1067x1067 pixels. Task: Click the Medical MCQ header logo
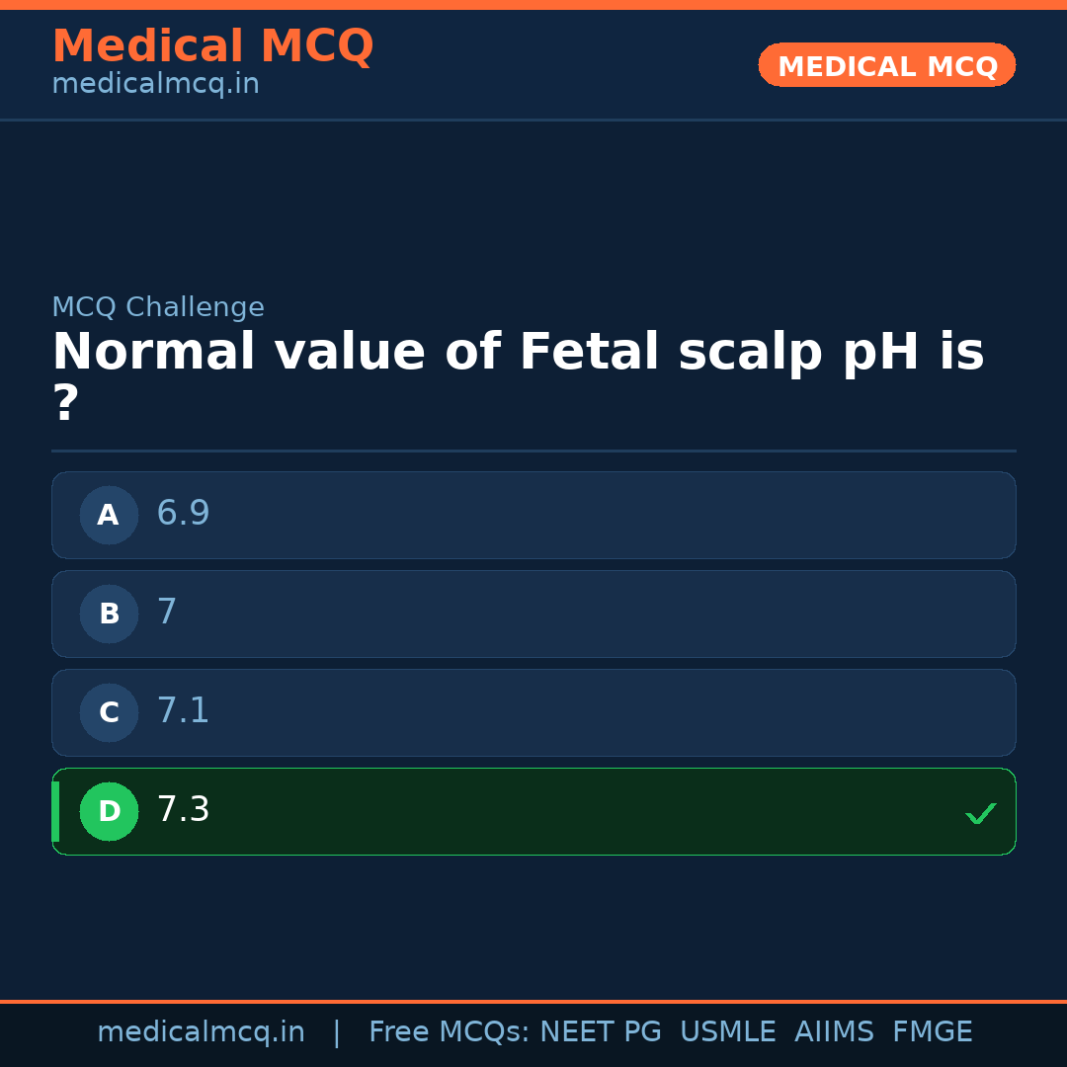point(212,46)
